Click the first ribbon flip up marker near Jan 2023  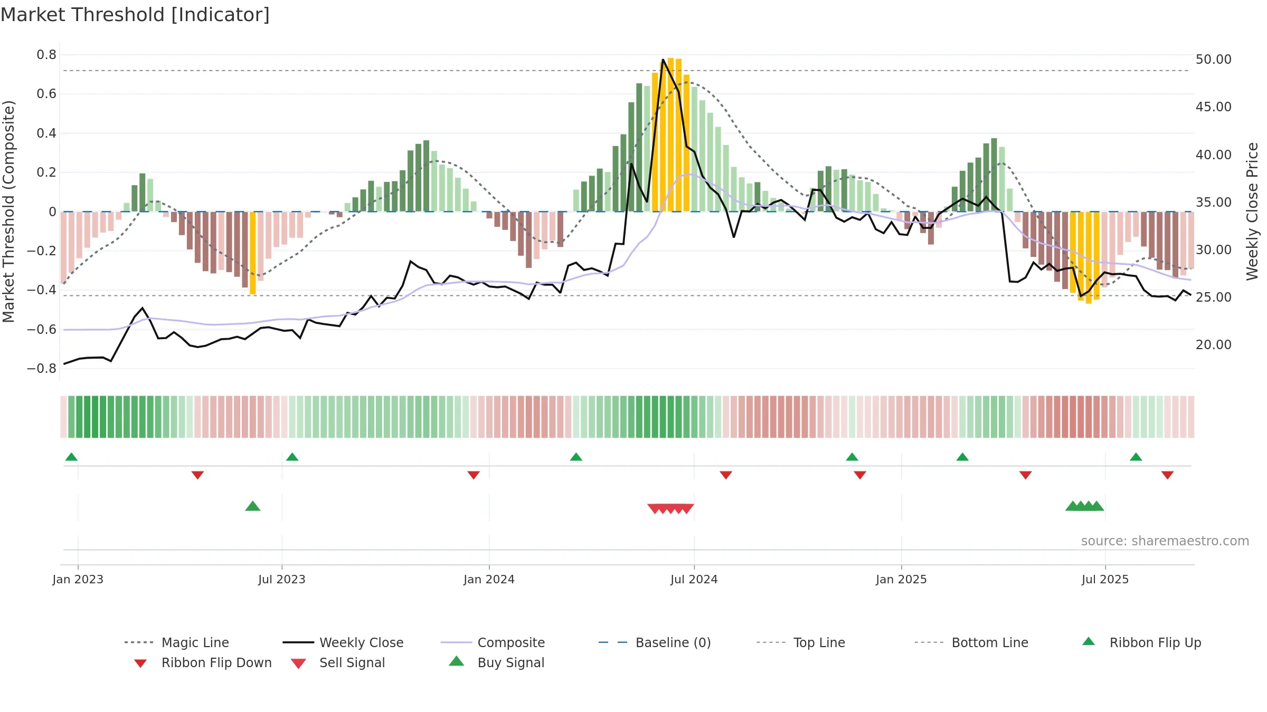click(71, 457)
